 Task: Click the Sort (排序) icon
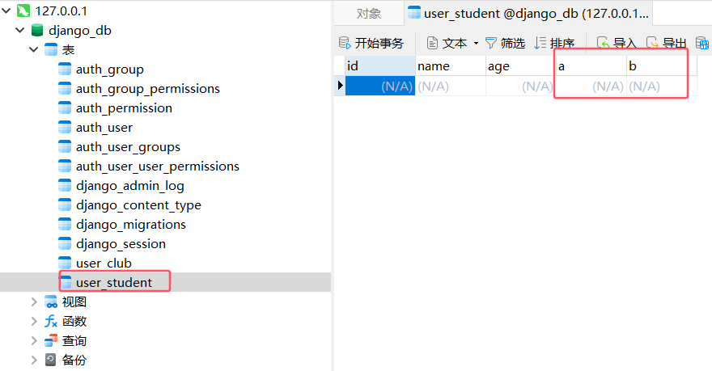(540, 43)
